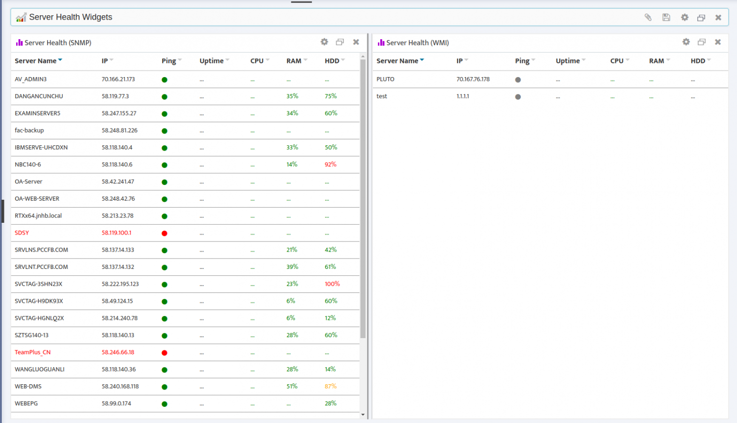Pop out the Server Health (SNMP) widget

(x=340, y=42)
